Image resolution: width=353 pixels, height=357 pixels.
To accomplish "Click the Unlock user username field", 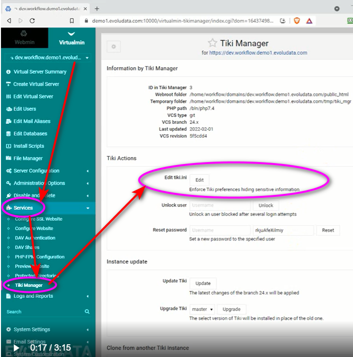I will point(220,205).
